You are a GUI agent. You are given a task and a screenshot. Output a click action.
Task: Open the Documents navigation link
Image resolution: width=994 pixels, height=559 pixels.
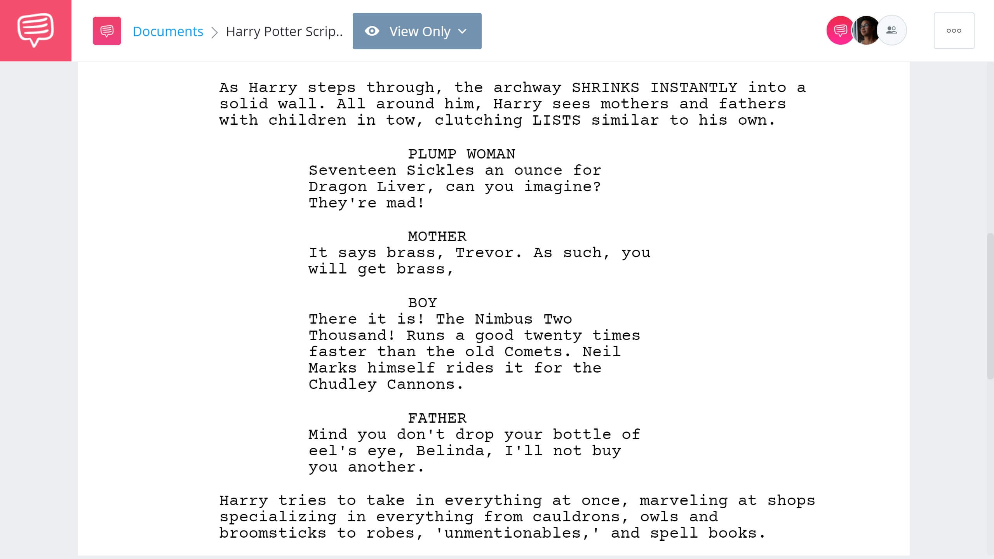click(x=168, y=31)
